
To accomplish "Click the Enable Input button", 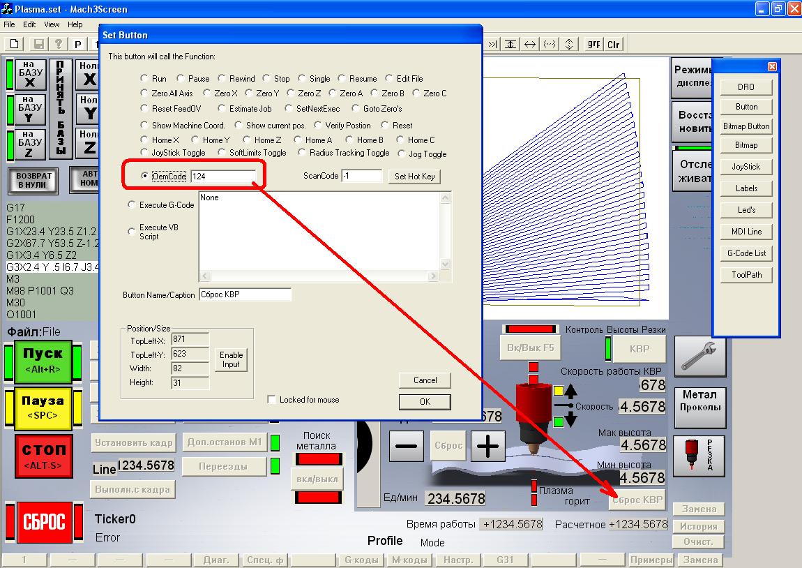I will (x=232, y=359).
